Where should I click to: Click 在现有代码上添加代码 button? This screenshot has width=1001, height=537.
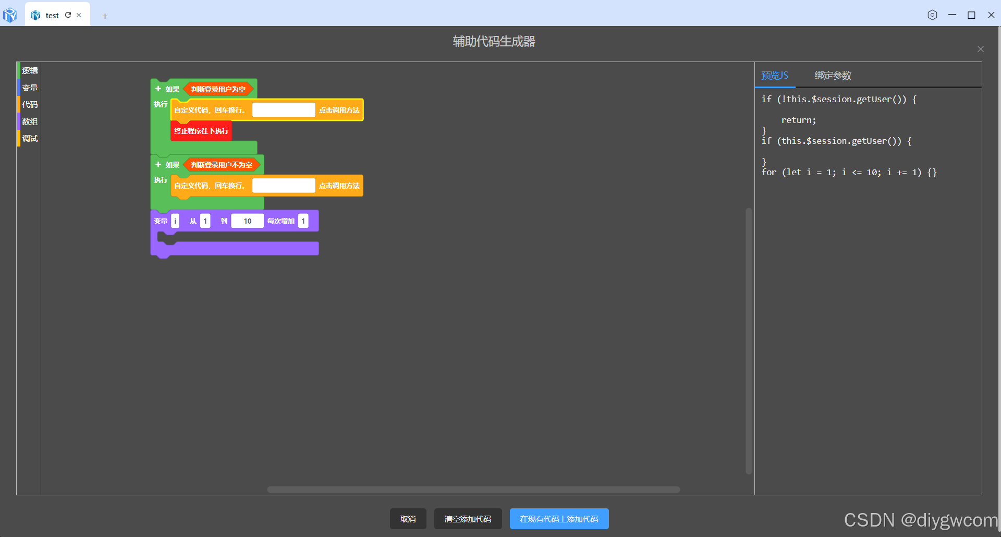[x=559, y=519]
